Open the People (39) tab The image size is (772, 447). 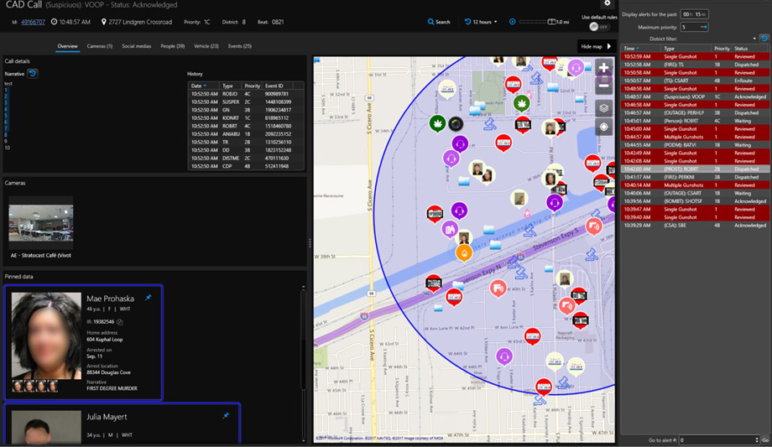tap(172, 46)
